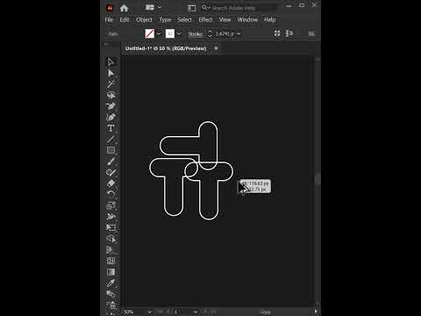
Task: Click the Illustrator Ai logo
Action: coord(110,8)
